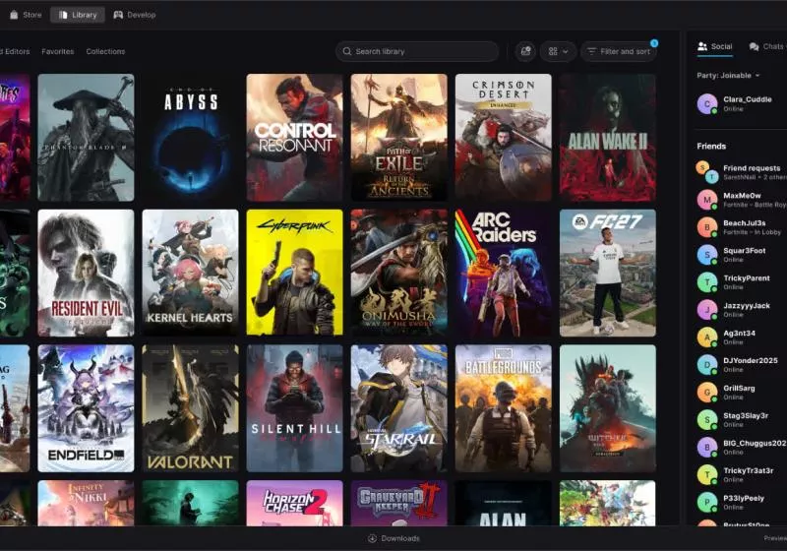The height and width of the screenshot is (551, 787).
Task: Open the Phantom Blade game tile
Action: click(86, 138)
